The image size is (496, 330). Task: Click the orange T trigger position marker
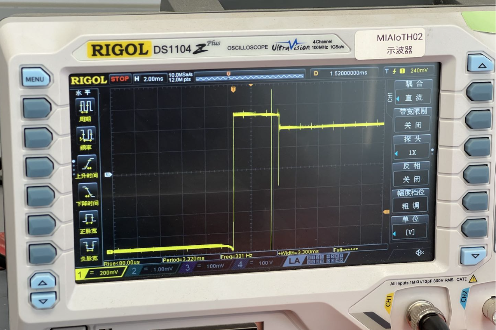coord(233,90)
